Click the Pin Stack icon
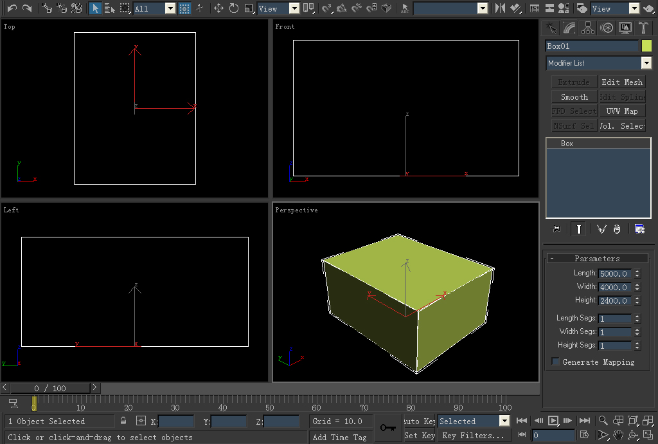 pyautogui.click(x=556, y=229)
